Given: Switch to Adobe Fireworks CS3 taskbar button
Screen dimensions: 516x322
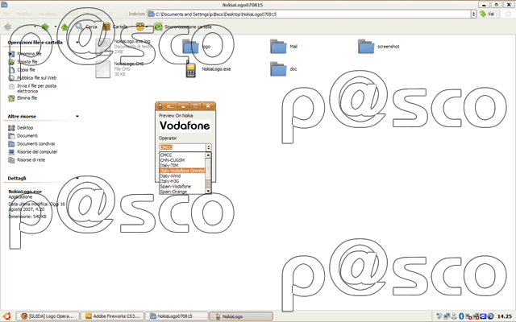Looking at the screenshot, I should (112, 316).
